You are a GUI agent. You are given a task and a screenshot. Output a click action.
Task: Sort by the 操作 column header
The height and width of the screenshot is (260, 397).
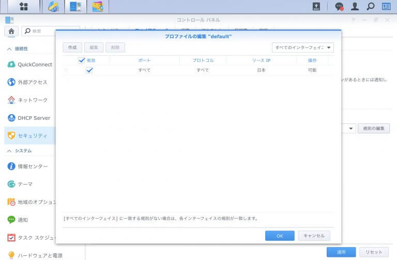pyautogui.click(x=312, y=60)
